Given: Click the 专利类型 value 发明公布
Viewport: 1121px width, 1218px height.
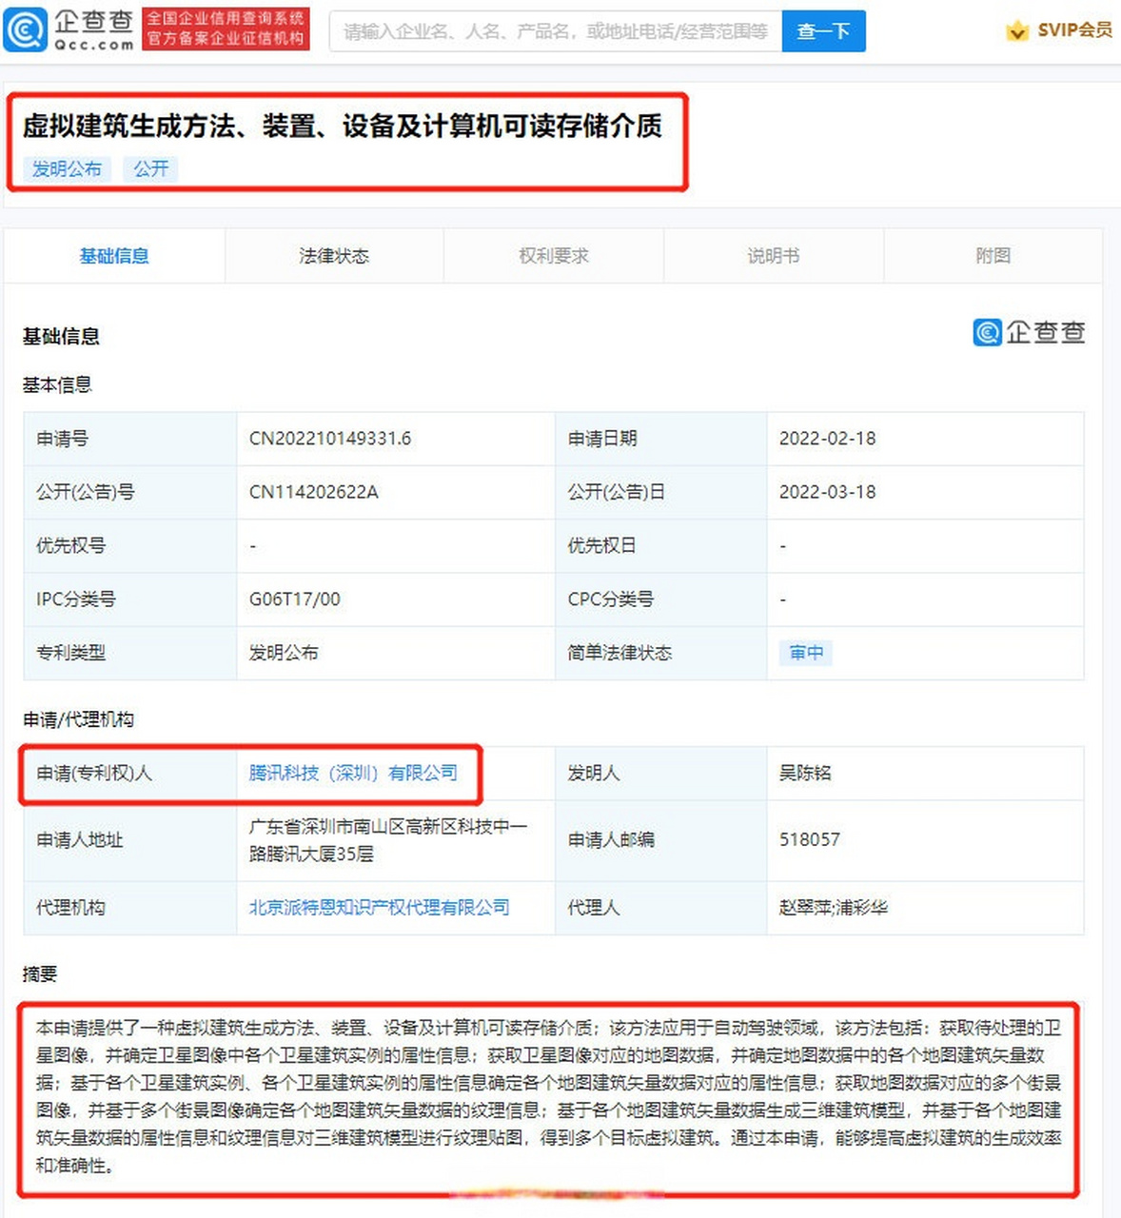Looking at the screenshot, I should pos(284,653).
